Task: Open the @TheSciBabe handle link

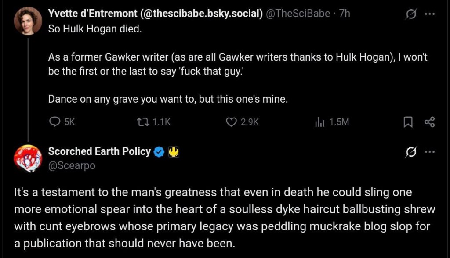Action: 298,14
